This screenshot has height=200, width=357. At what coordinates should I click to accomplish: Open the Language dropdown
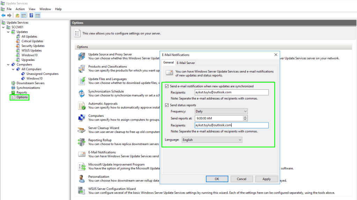tap(212, 140)
